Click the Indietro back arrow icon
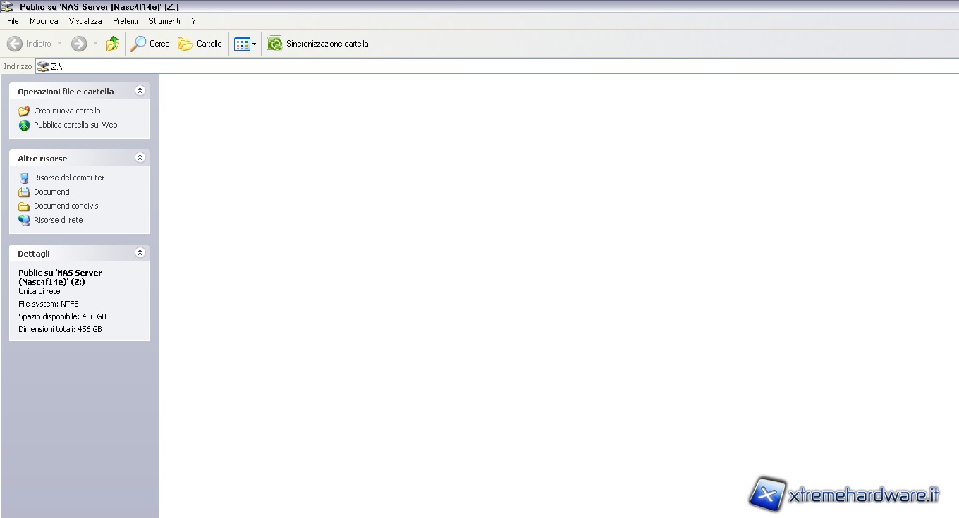The image size is (959, 518). (15, 44)
